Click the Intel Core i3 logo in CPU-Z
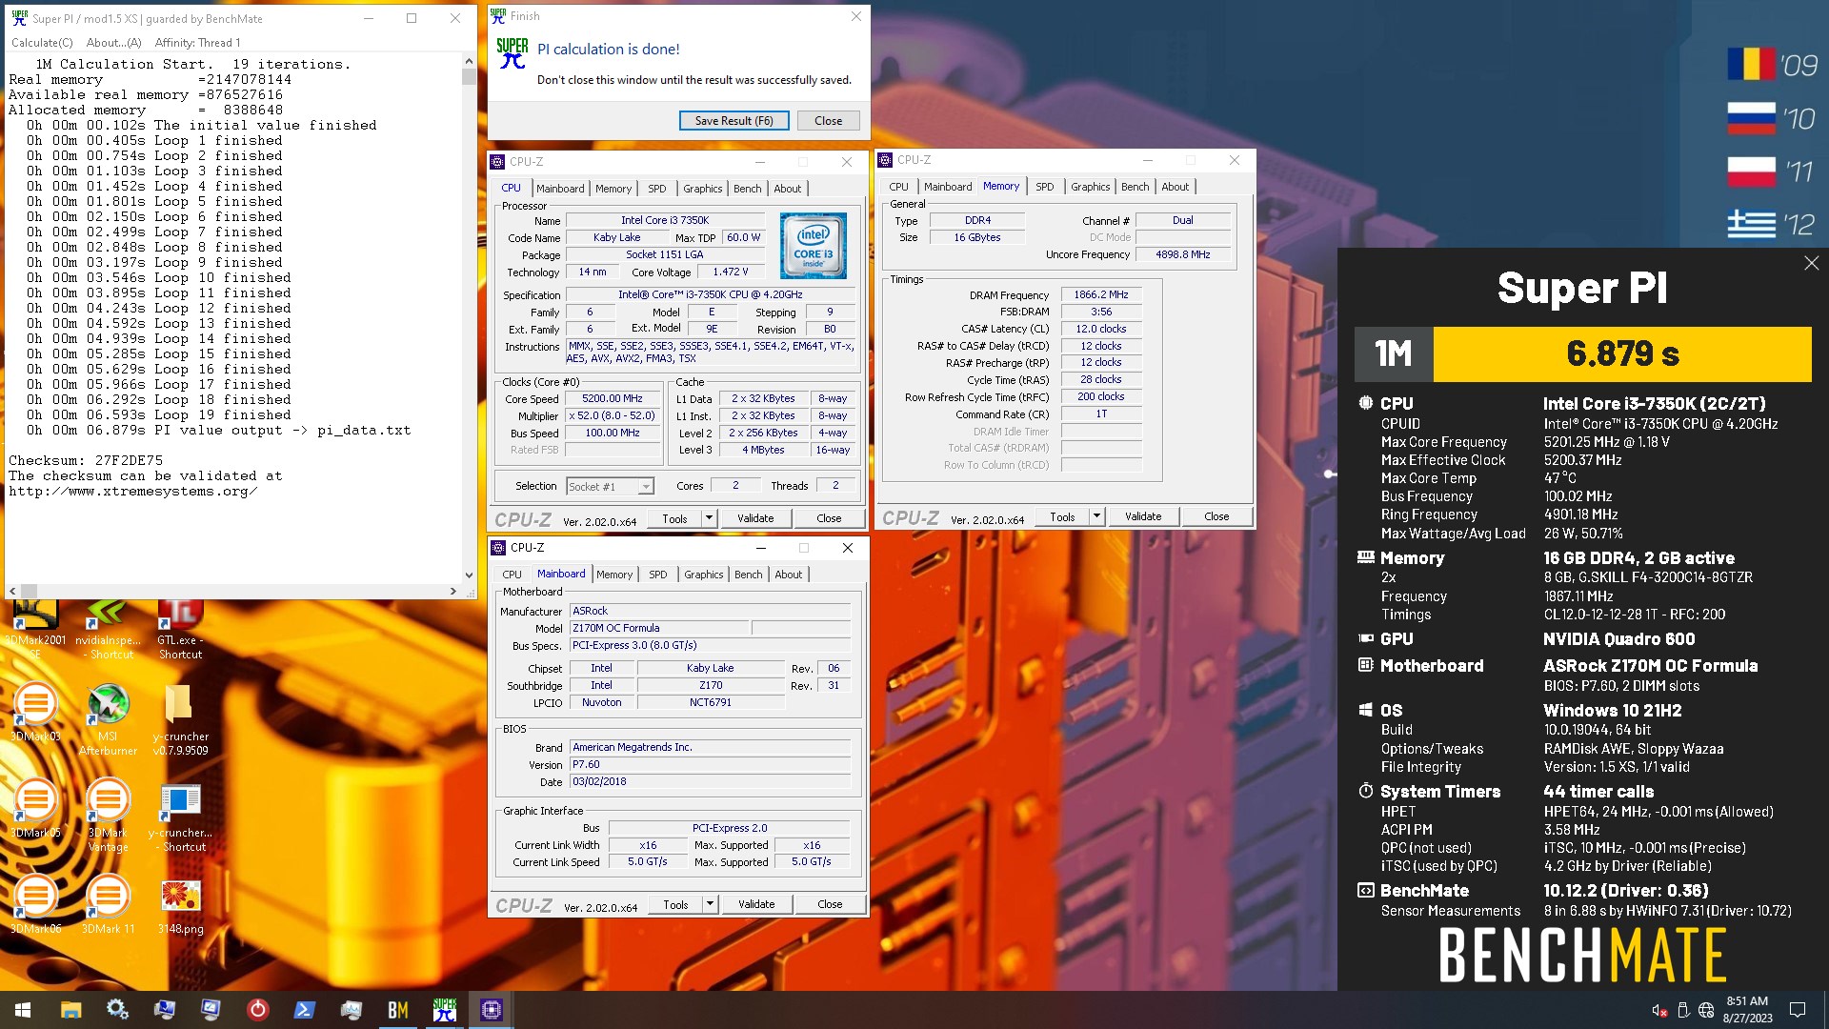 [814, 246]
